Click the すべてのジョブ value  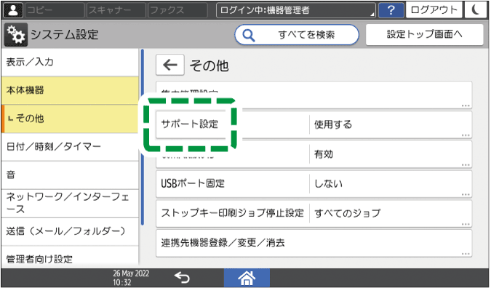(348, 214)
